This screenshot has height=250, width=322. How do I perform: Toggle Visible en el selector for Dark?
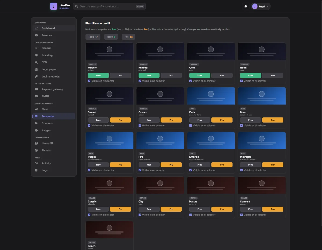(x=191, y=126)
